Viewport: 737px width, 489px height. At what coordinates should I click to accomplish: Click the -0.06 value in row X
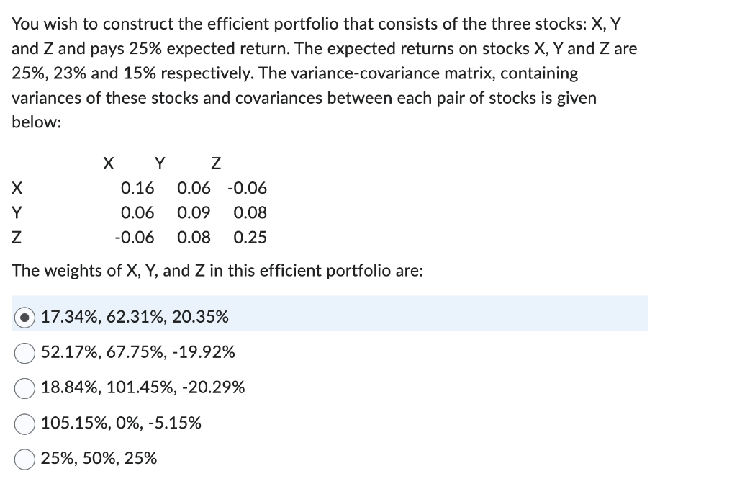(x=248, y=188)
